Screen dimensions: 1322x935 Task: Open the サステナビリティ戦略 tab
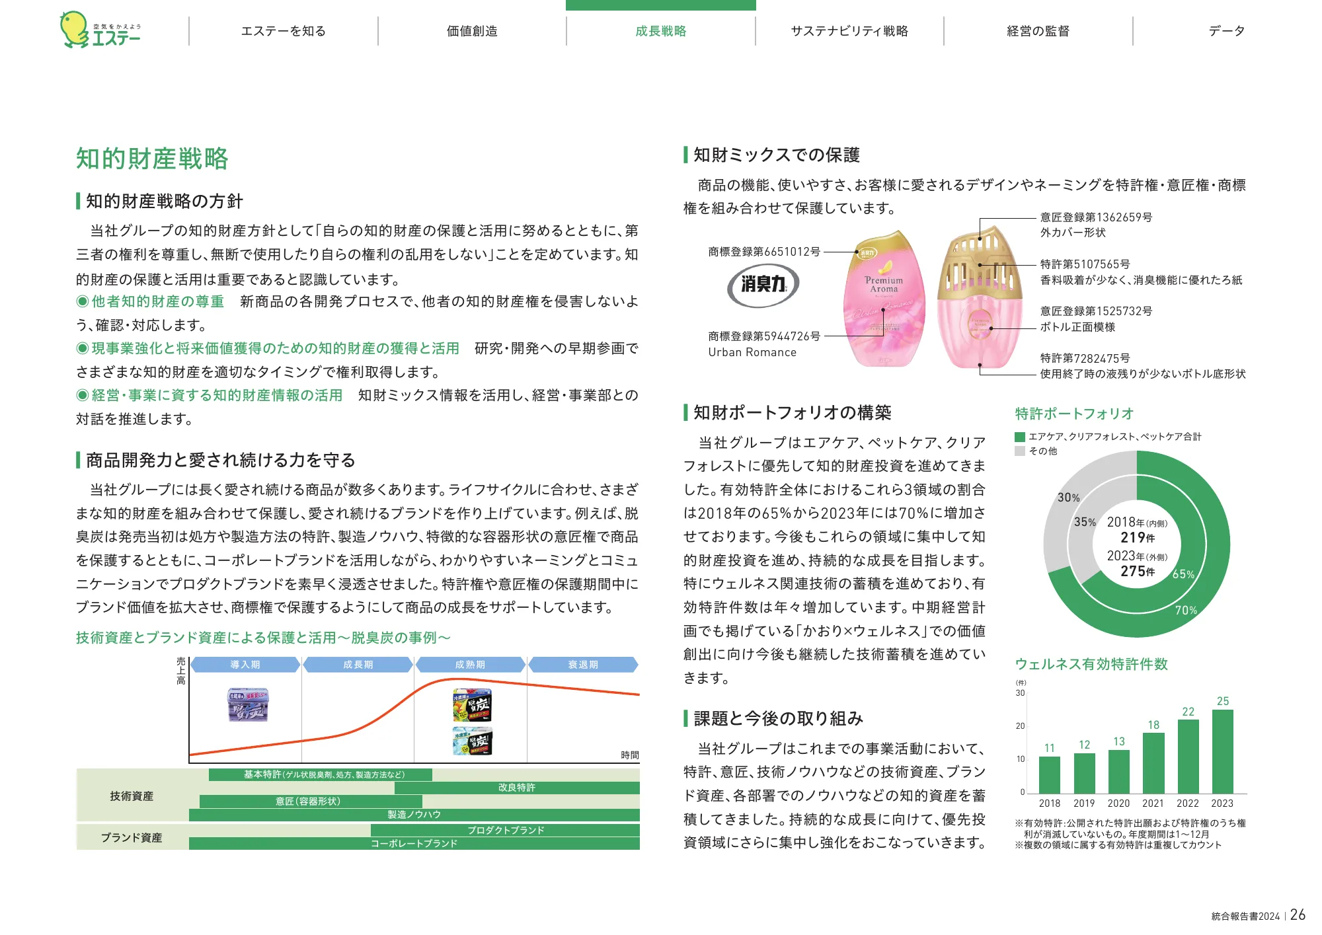[x=849, y=31]
